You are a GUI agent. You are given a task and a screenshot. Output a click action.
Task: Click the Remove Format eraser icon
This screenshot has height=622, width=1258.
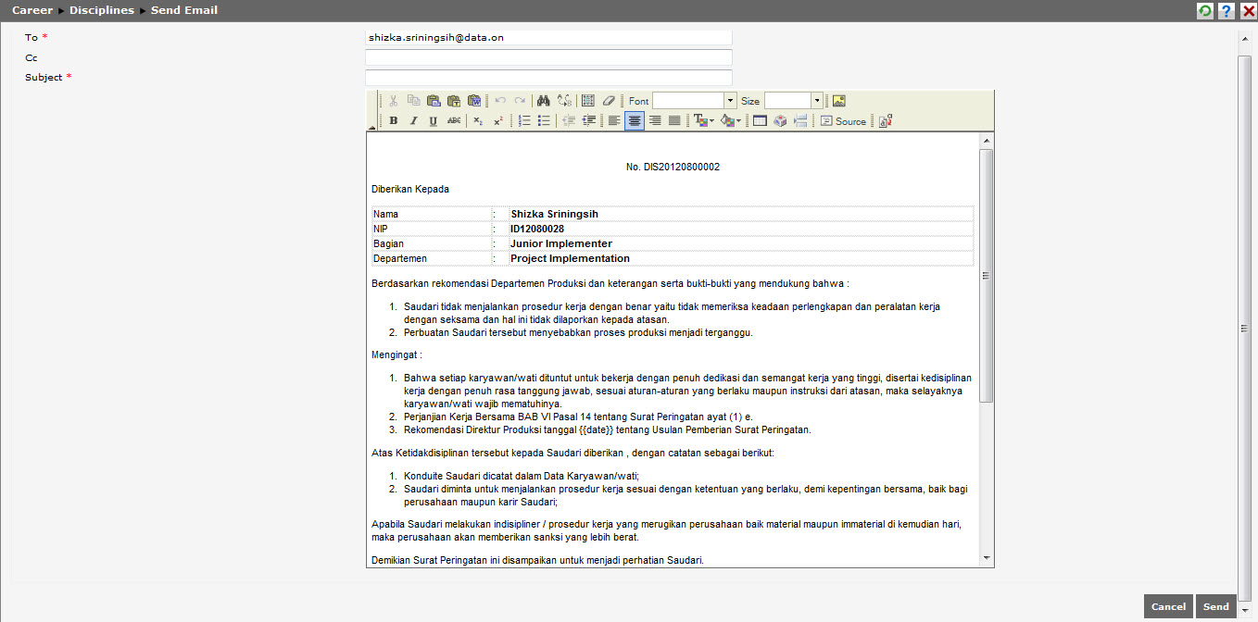pos(608,101)
